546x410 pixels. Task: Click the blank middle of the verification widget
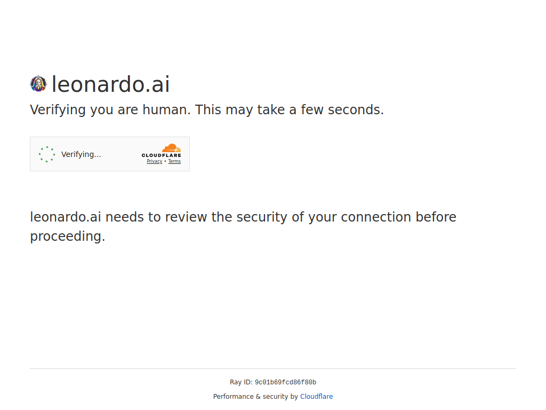coord(121,154)
